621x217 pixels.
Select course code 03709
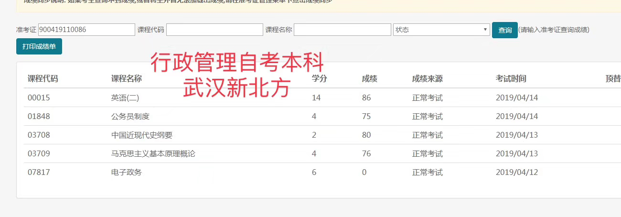(x=39, y=153)
